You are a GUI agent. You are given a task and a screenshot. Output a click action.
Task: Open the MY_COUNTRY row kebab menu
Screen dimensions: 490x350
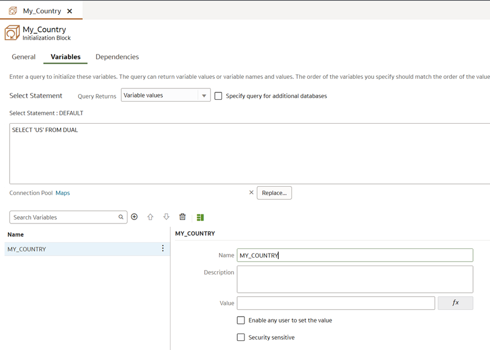(163, 248)
